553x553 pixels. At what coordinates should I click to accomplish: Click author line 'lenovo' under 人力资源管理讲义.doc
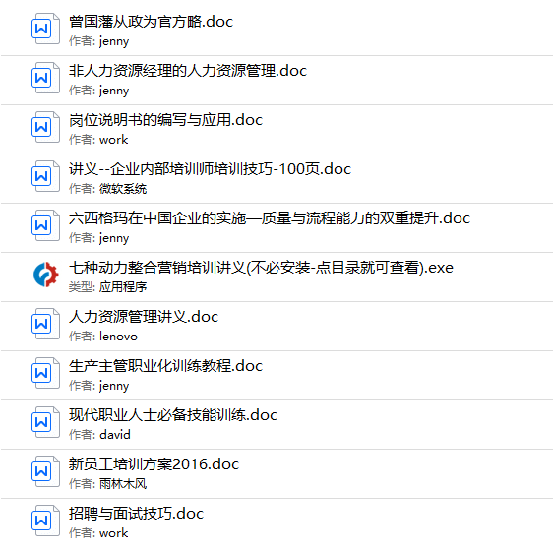pos(103,337)
